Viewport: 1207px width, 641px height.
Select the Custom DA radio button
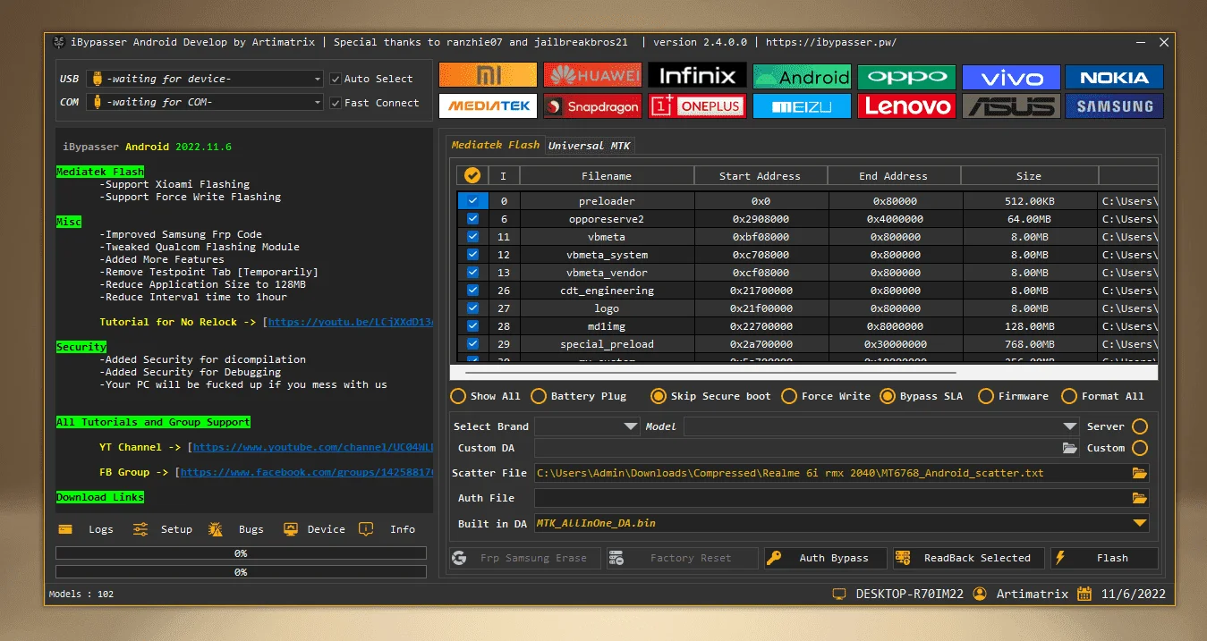coord(1140,448)
